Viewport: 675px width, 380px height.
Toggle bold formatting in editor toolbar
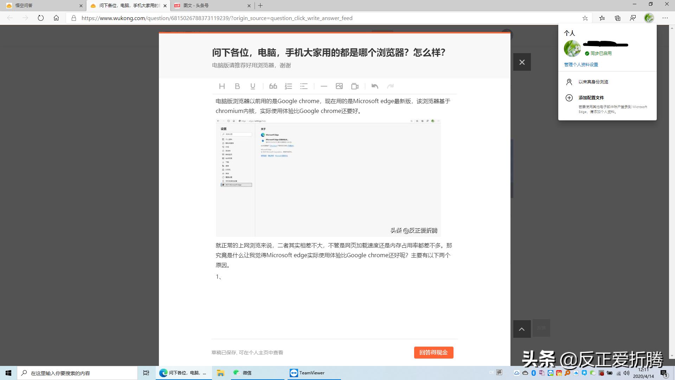pos(237,86)
